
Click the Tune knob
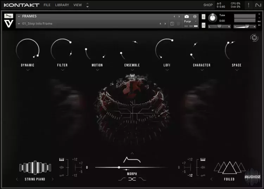(x=213, y=18)
